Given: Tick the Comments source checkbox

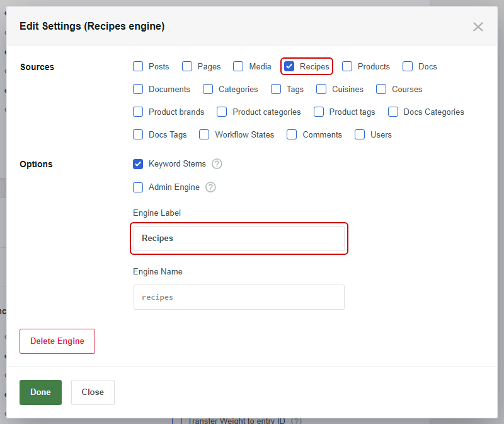Looking at the screenshot, I should click(x=292, y=134).
